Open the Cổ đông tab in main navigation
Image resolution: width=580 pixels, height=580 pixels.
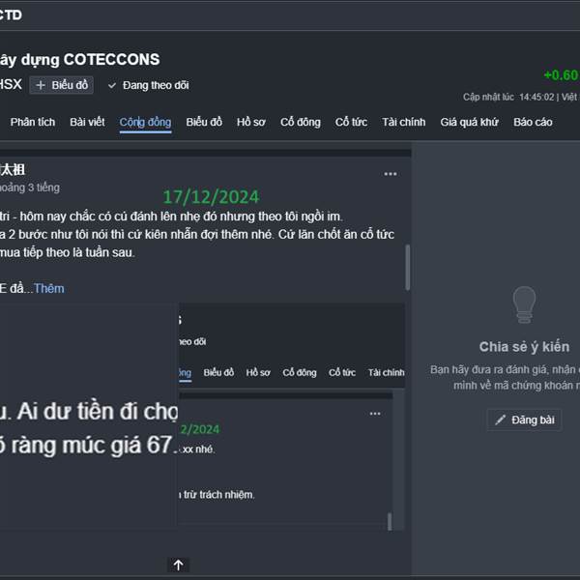coord(301,122)
